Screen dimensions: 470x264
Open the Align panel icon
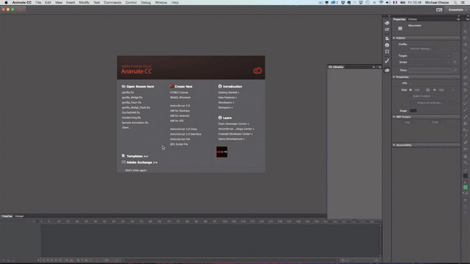point(387,38)
